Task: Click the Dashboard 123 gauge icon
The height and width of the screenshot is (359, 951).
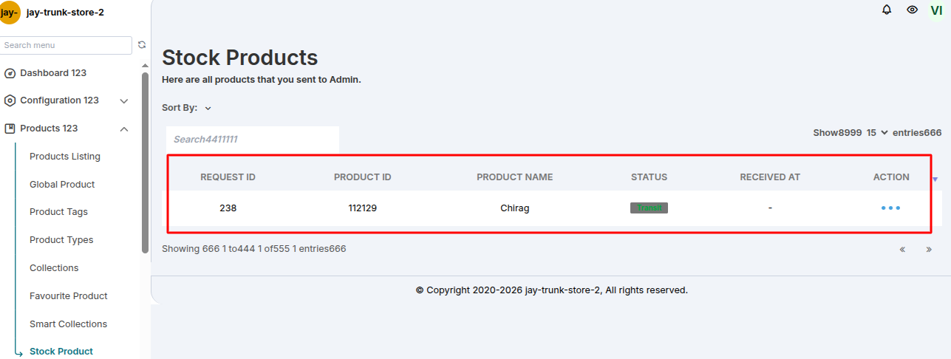Action: pos(10,73)
